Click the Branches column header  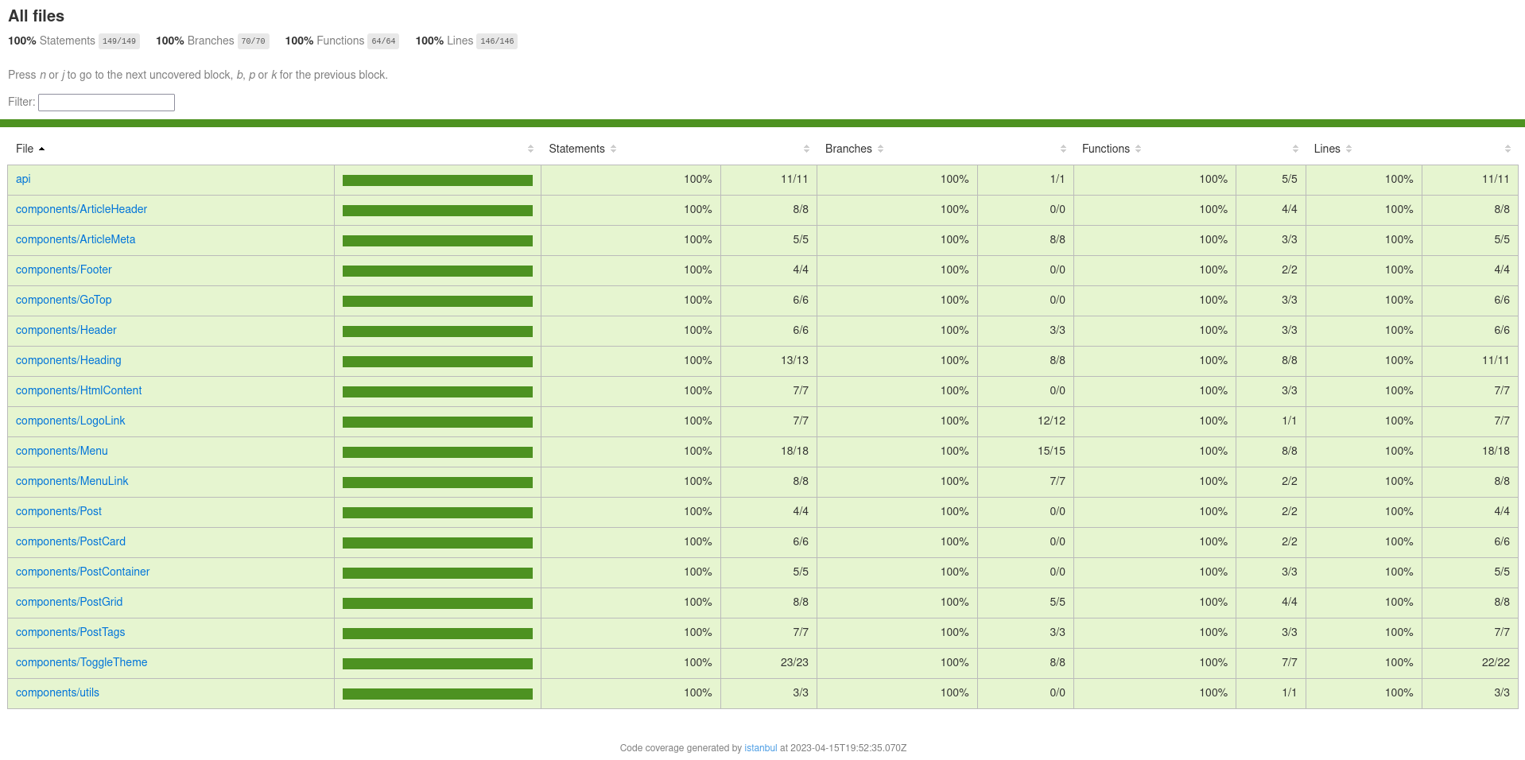pos(848,149)
